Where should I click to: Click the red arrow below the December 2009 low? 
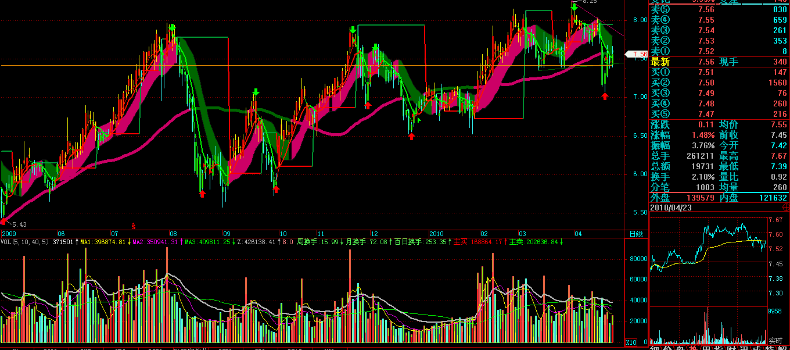[411, 136]
